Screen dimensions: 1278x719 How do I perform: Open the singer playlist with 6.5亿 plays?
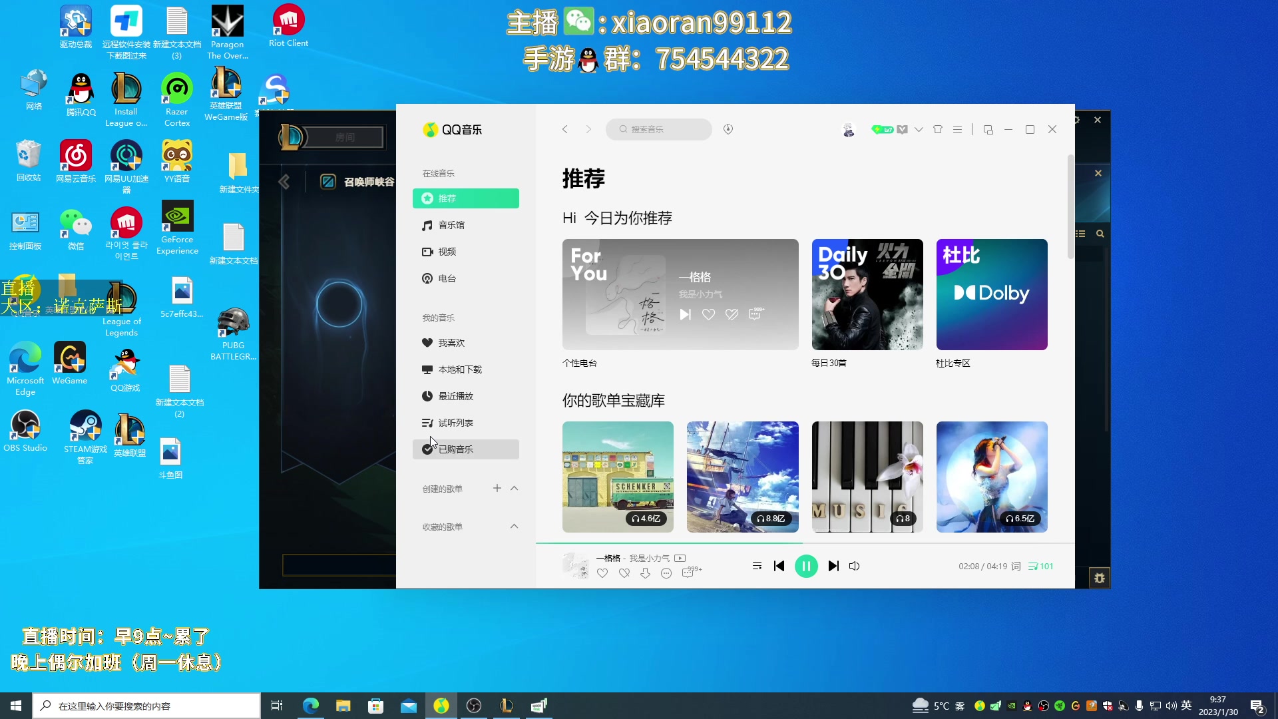click(x=992, y=477)
